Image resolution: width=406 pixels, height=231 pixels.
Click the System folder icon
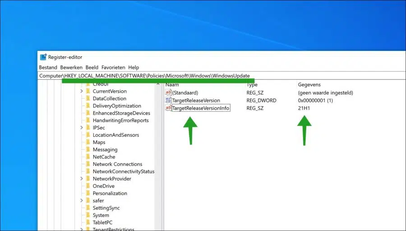coord(88,215)
